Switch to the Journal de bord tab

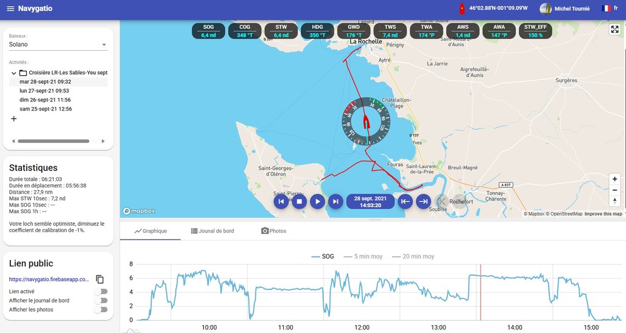(x=212, y=231)
